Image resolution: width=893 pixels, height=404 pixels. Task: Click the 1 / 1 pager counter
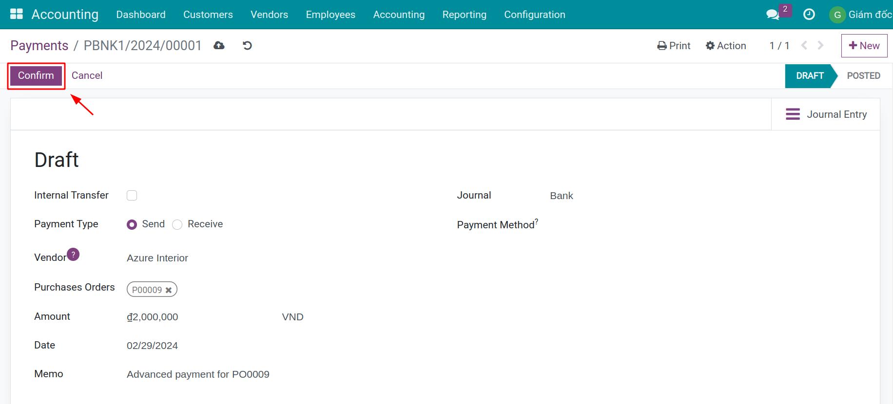click(779, 45)
